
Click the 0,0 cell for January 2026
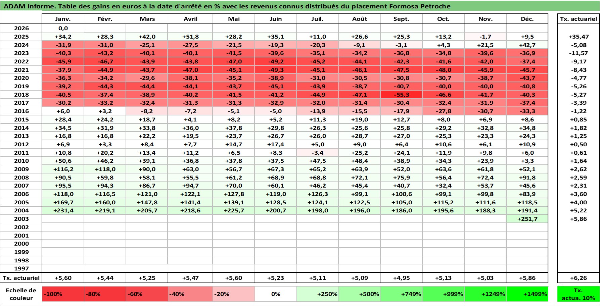click(63, 28)
